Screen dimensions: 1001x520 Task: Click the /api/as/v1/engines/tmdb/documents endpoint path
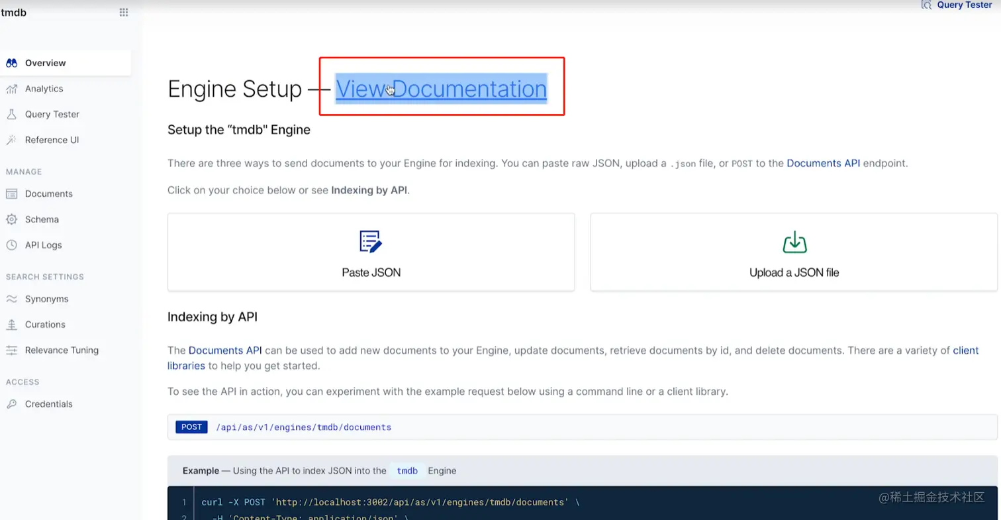(x=304, y=427)
